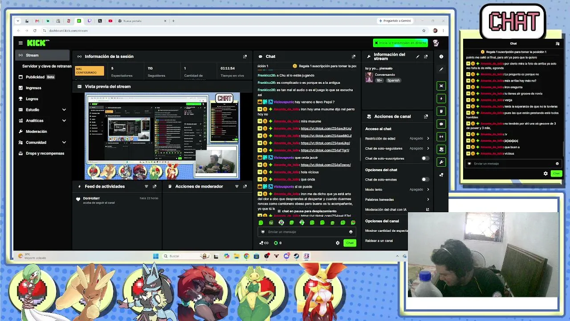
Task: Click Raidear a un canal
Action: (x=379, y=241)
